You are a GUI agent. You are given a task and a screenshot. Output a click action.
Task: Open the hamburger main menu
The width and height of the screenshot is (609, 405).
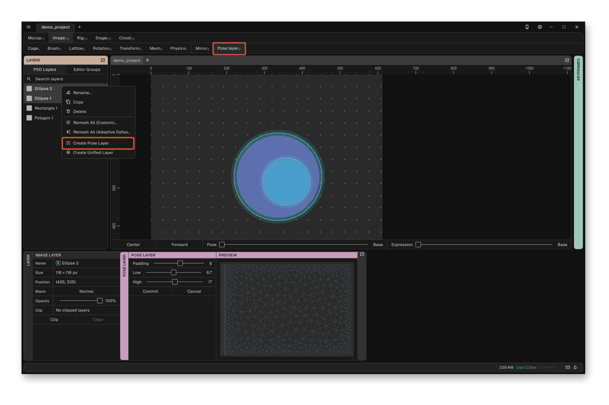coord(29,27)
